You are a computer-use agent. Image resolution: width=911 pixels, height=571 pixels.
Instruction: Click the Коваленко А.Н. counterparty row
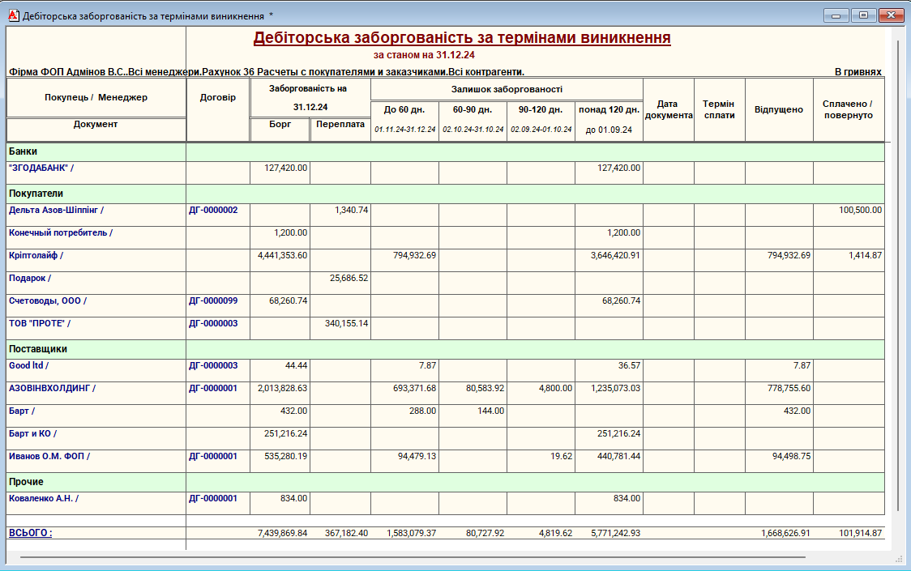pos(45,498)
